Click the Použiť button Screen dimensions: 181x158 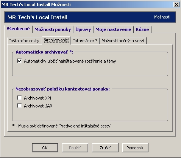coord(75,148)
